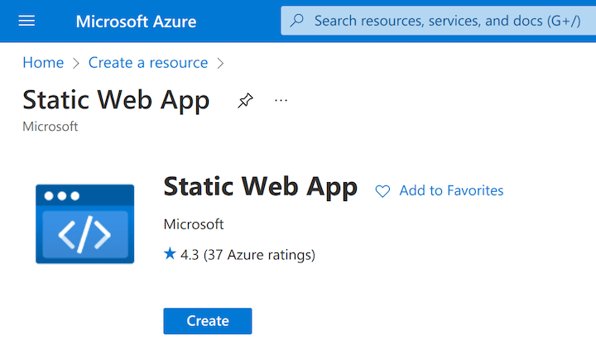The width and height of the screenshot is (596, 355).
Task: Navigate to the Create a resource breadcrumb
Action: [x=148, y=62]
